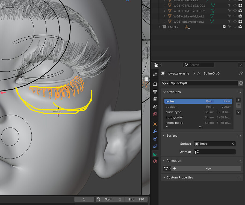Open the properties editor type dropdown
Viewport: 245px width, 205px height.
(x=157, y=65)
